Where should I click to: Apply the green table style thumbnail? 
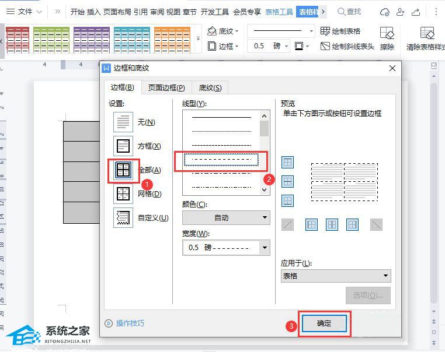(x=51, y=40)
